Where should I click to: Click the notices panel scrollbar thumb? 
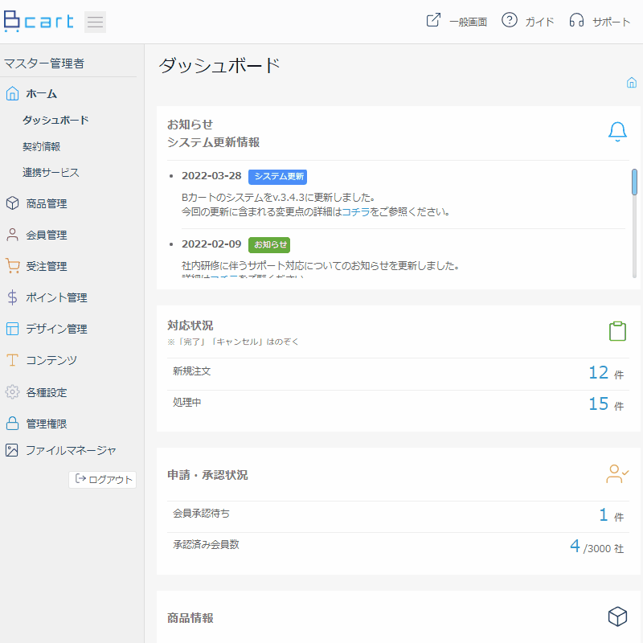tap(634, 182)
